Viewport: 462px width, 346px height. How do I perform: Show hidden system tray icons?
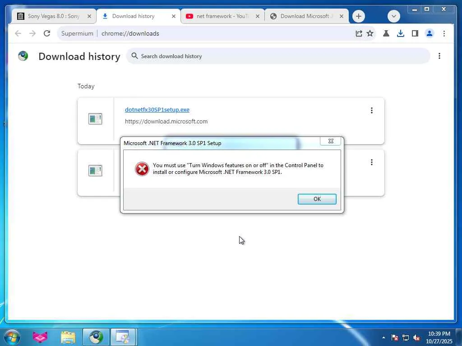pos(383,337)
